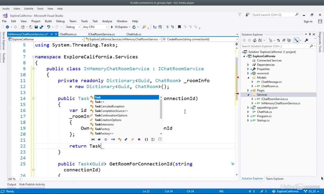Expand the Pages folder in Solution Explorer

point(248,90)
